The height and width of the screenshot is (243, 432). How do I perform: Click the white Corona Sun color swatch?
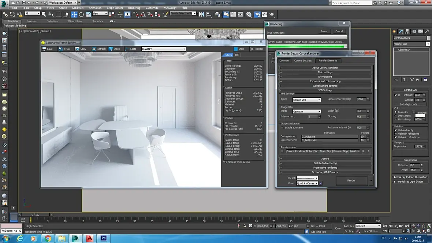pyautogui.click(x=420, y=116)
